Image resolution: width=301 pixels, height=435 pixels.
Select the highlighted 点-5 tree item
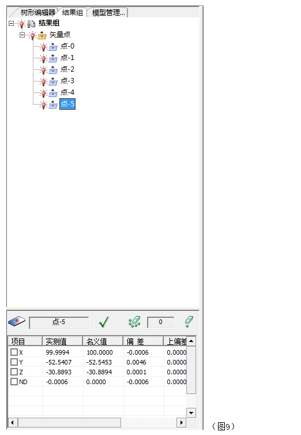pos(67,104)
